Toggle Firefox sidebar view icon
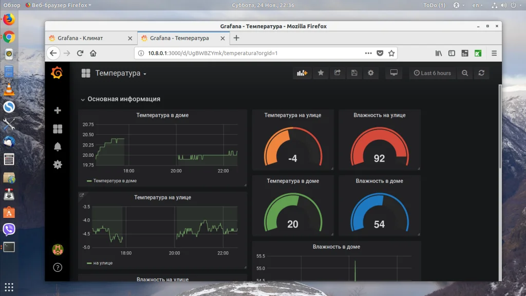This screenshot has width=526, height=296. point(452,53)
